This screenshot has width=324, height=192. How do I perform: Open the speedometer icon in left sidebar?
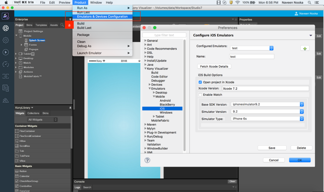coord(5,64)
